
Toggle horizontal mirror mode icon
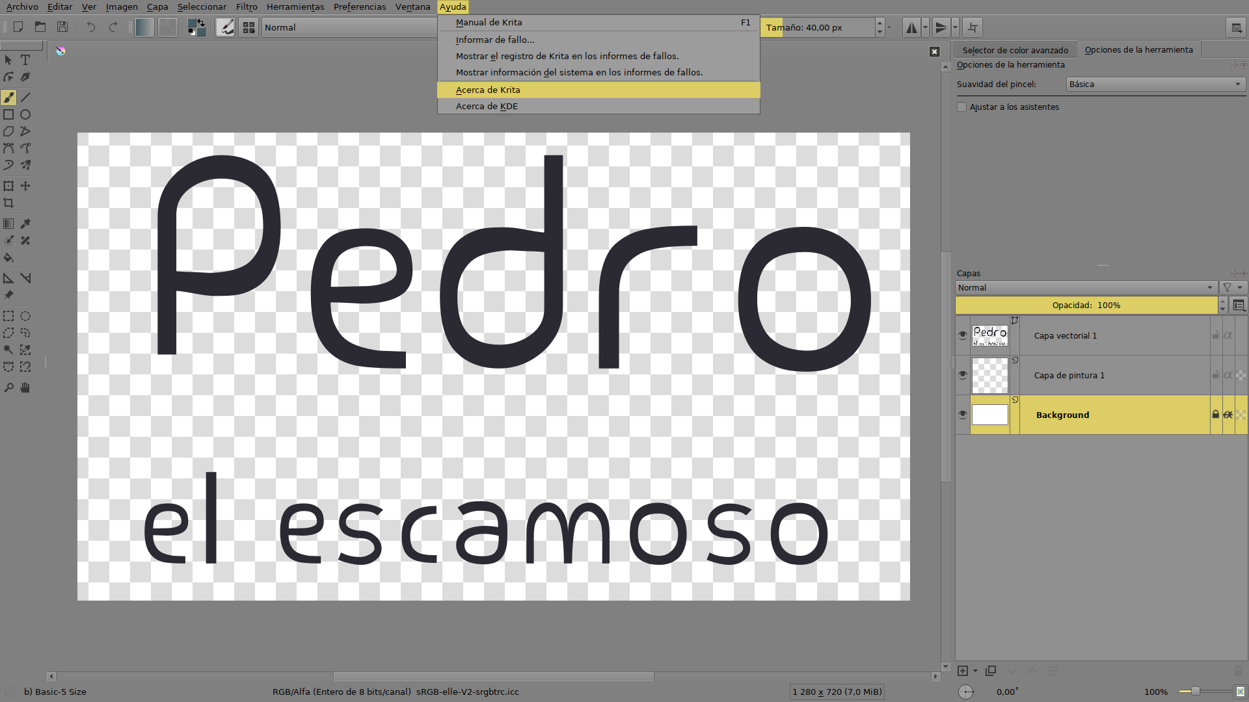pos(911,27)
